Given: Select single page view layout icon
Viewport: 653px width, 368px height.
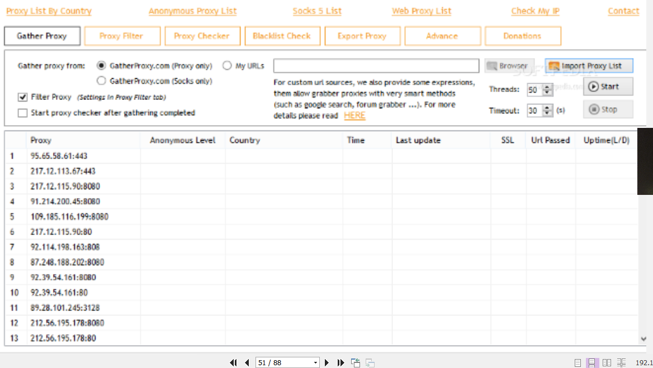Looking at the screenshot, I should click(578, 363).
